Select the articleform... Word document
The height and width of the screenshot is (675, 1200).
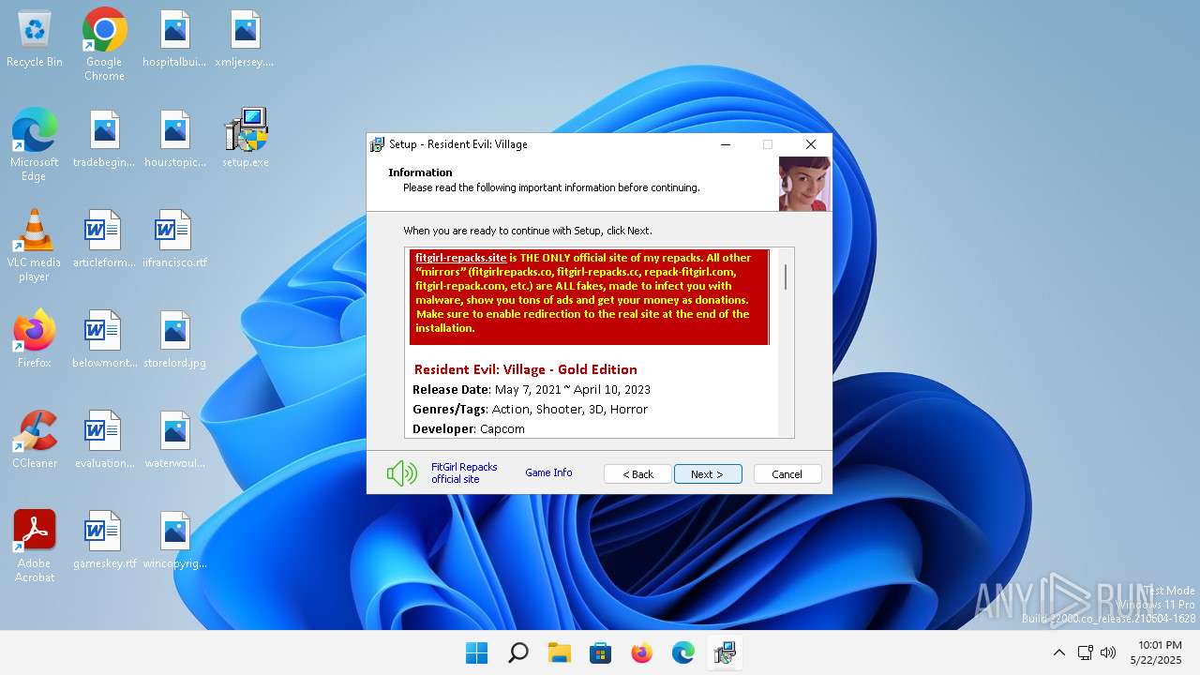tap(104, 239)
